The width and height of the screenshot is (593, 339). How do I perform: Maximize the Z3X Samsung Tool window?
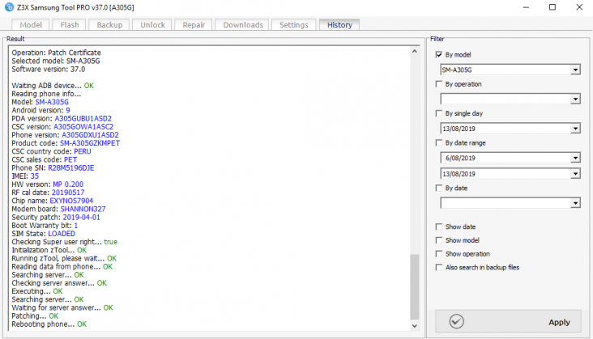[x=552, y=7]
